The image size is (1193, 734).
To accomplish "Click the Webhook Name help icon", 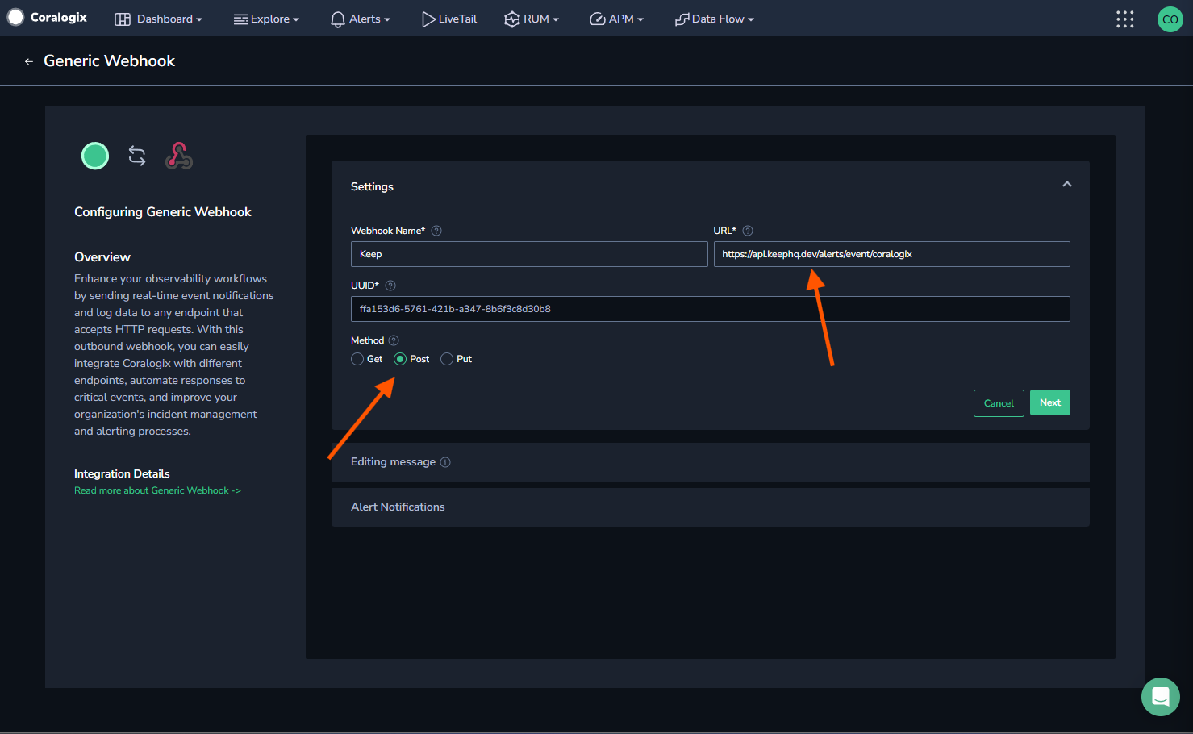I will (x=436, y=231).
